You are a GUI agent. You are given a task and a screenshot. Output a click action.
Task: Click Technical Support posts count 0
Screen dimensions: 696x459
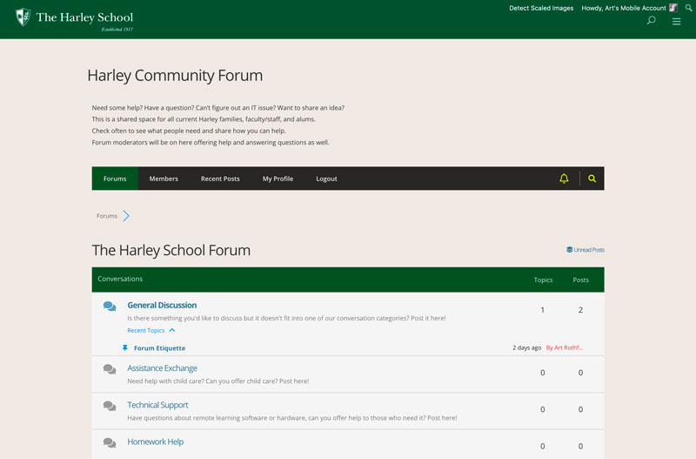pyautogui.click(x=580, y=409)
